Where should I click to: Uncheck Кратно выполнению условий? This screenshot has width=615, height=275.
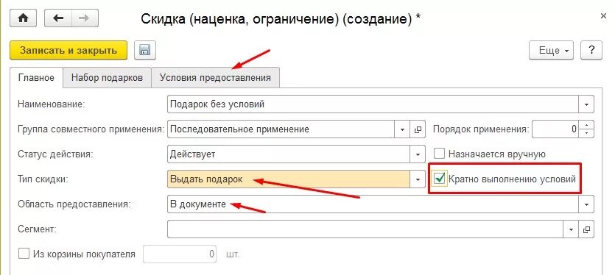coord(439,179)
